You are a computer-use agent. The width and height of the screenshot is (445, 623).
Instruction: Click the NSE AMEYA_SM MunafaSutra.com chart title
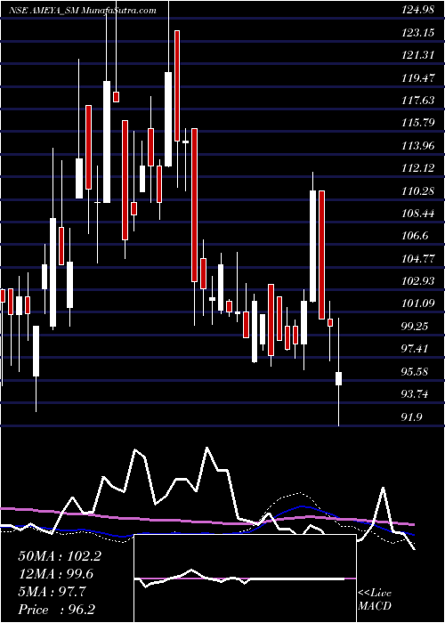pos(82,11)
